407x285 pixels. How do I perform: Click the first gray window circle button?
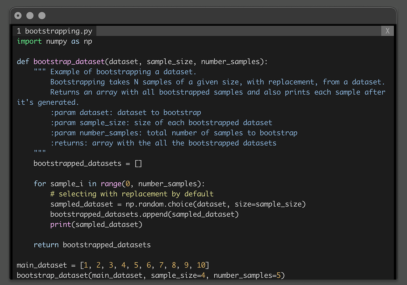tap(18, 15)
